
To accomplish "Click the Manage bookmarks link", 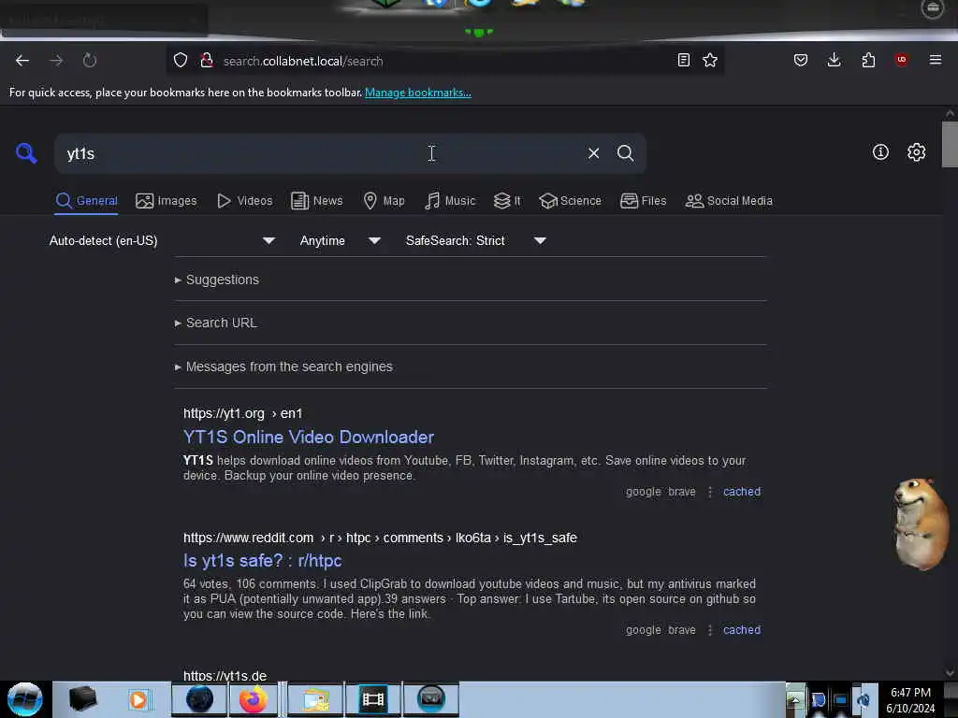I will click(418, 93).
